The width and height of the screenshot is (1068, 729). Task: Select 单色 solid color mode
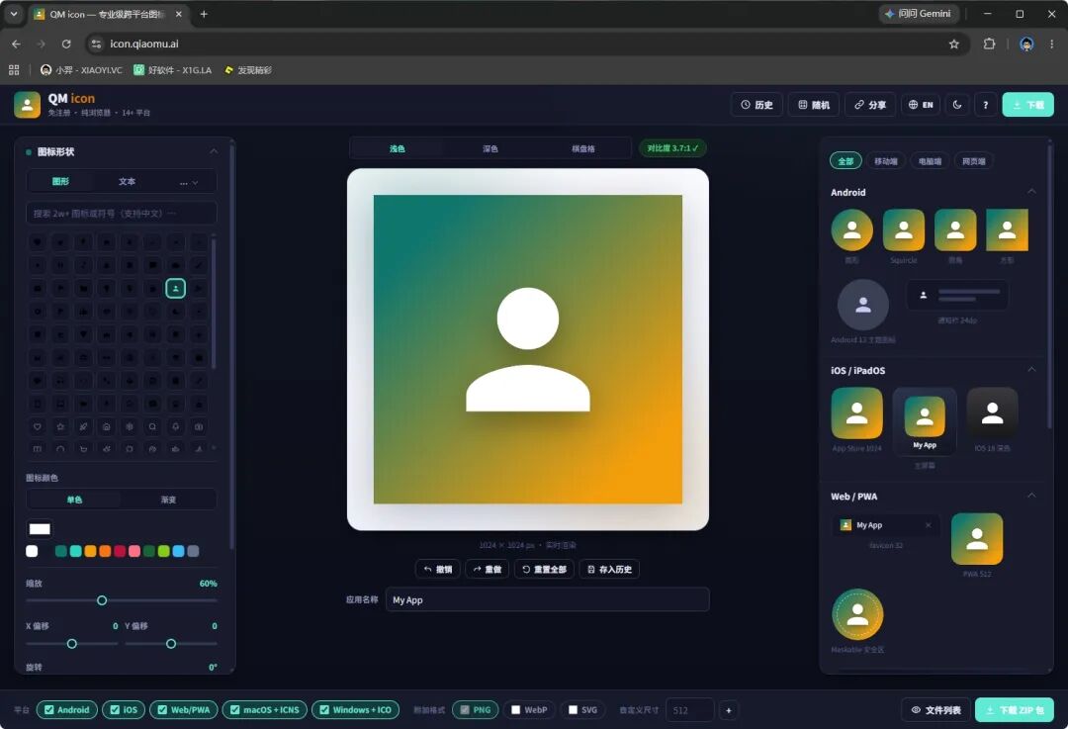[74, 500]
